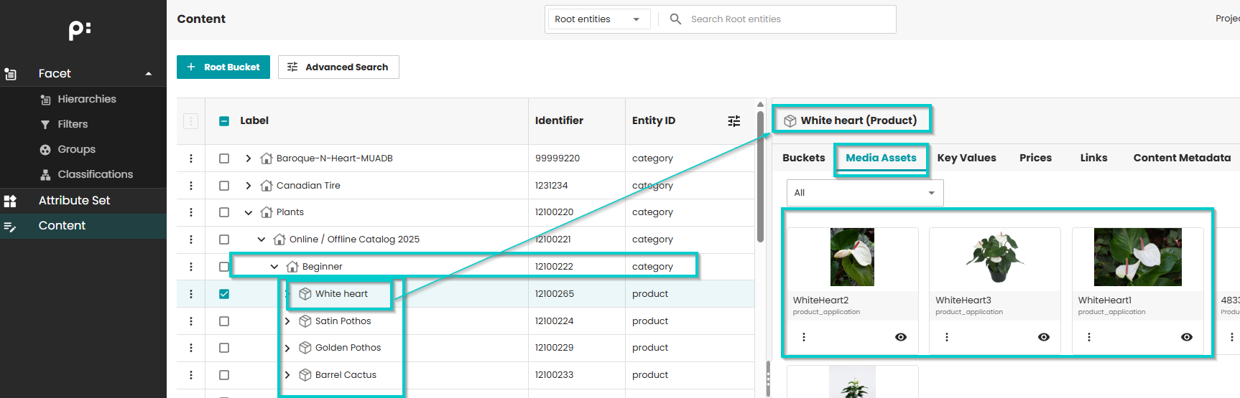
Task: Collapse the Plants category
Action: click(x=249, y=212)
